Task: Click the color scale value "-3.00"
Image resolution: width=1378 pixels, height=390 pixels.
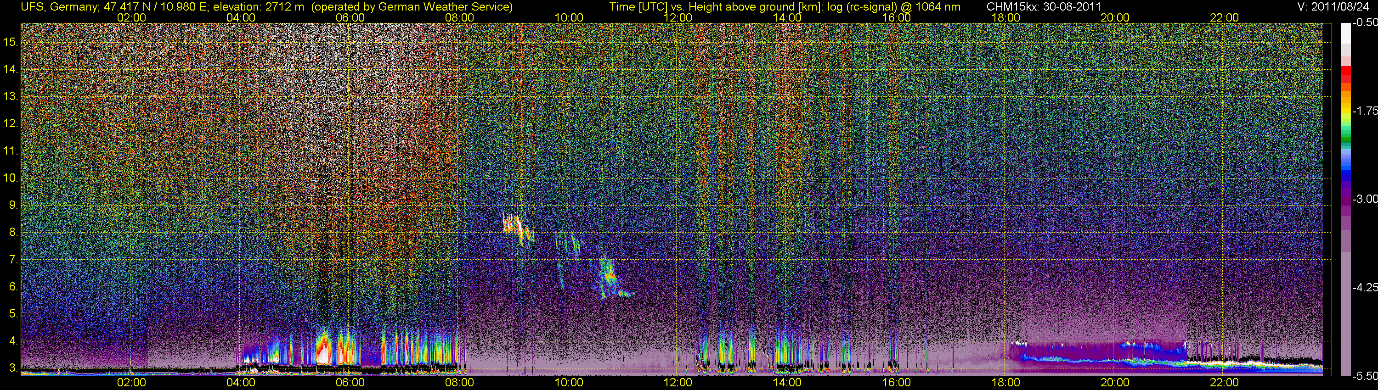Action: click(1365, 199)
